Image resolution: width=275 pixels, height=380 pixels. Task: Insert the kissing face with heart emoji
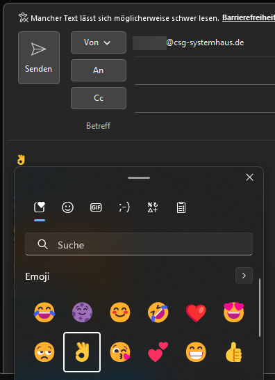[120, 352]
